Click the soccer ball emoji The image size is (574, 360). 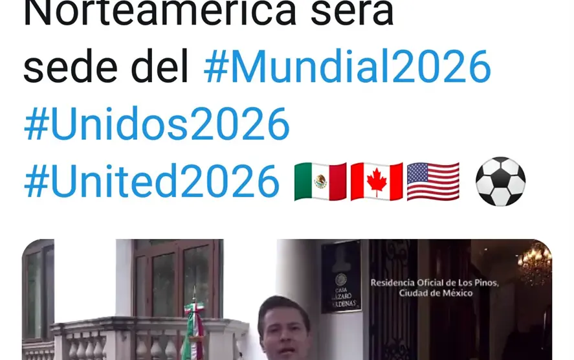point(500,181)
